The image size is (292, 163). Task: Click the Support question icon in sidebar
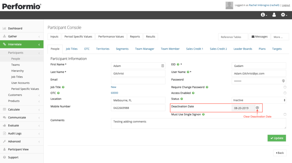point(4,157)
